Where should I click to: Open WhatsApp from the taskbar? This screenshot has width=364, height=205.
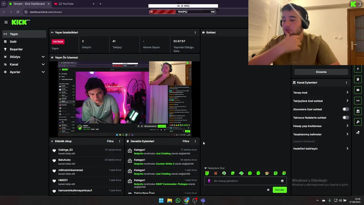point(178,200)
